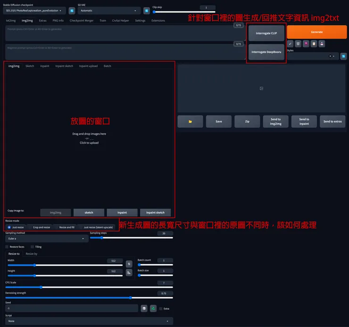Switch to txt2img tab

click(11, 20)
